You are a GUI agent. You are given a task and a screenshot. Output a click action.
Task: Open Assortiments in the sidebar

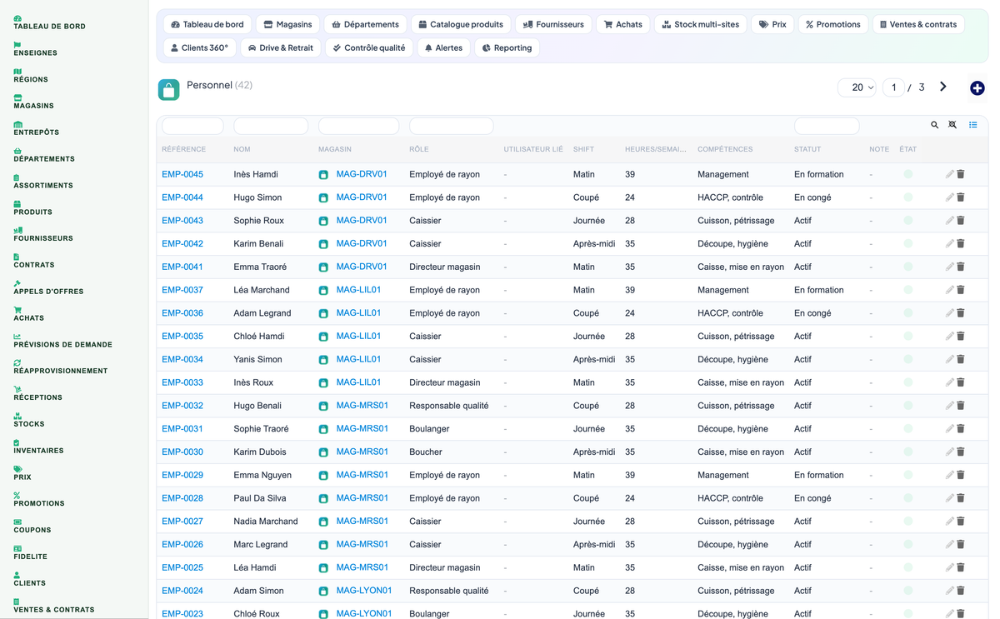click(43, 182)
